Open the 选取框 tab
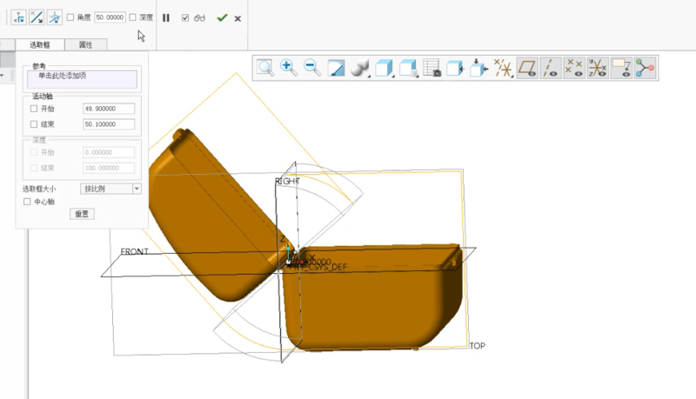696x399 pixels. click(x=40, y=45)
